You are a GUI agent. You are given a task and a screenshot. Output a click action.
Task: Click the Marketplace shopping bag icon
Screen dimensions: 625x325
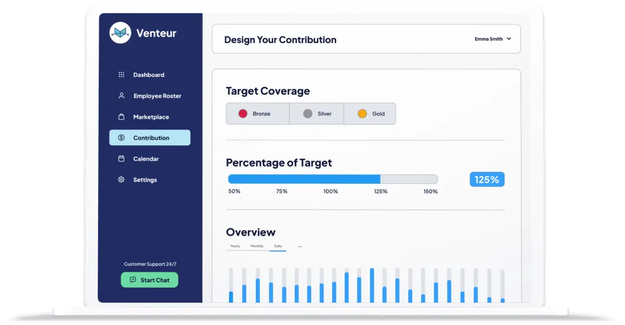121,117
